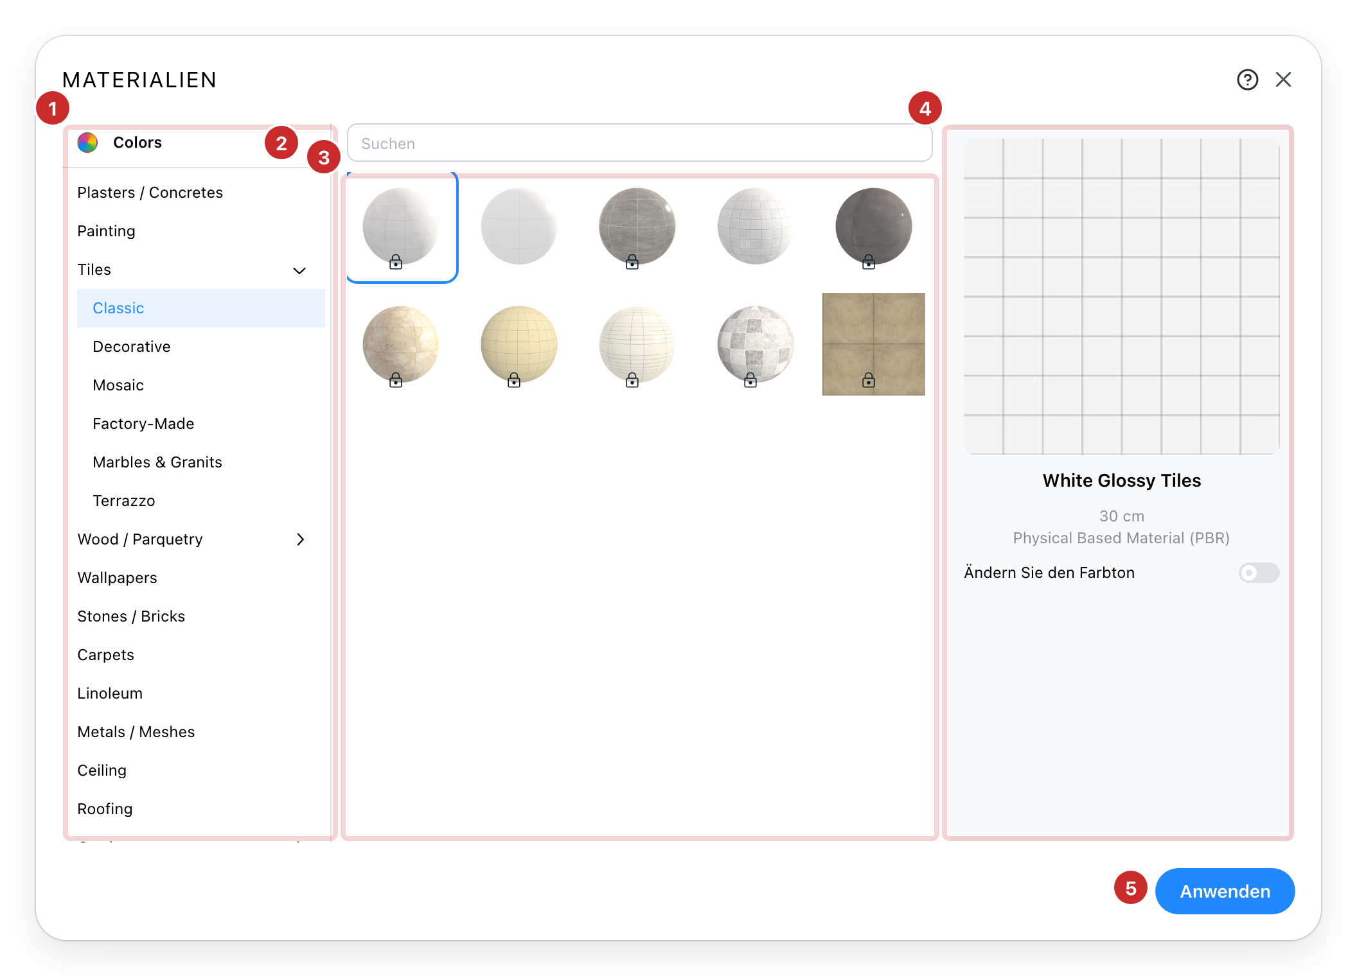Screen dimensions: 1357x976
Task: Collapse the Tiles category chevron
Action: tap(299, 270)
